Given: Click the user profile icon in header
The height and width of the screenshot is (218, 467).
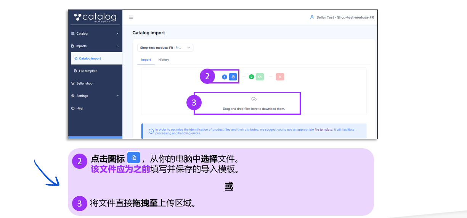Looking at the screenshot, I should tap(312, 17).
